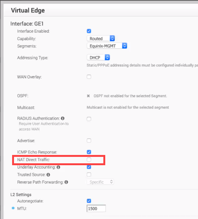Click the blue asterisk beside MTU
Screen dimensions: 198x219
click(x=13, y=208)
